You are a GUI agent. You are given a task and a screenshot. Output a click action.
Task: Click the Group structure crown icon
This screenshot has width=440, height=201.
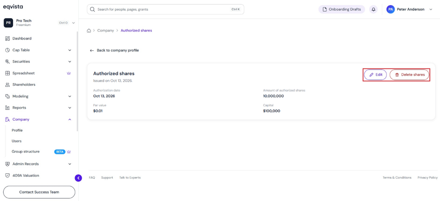point(69,152)
